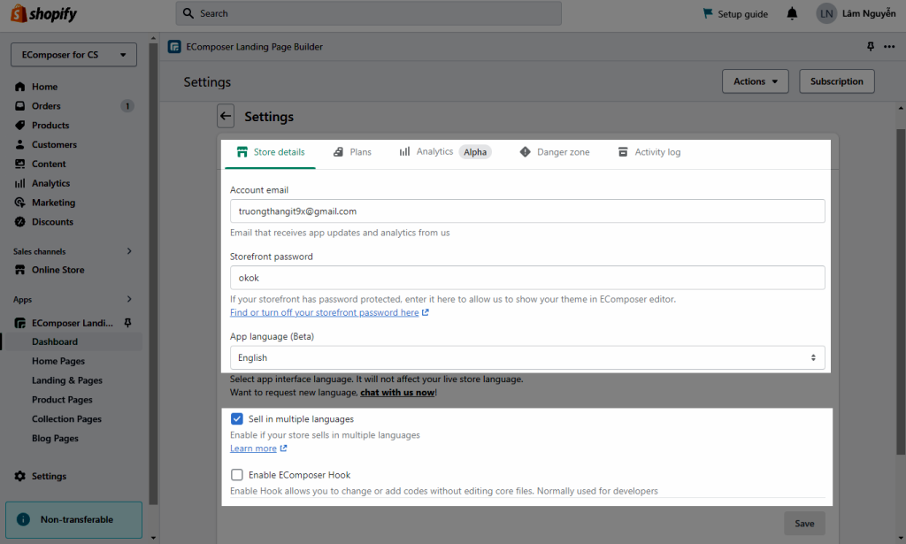This screenshot has width=906, height=544.
Task: Click the Plans tab icon
Action: pos(339,152)
